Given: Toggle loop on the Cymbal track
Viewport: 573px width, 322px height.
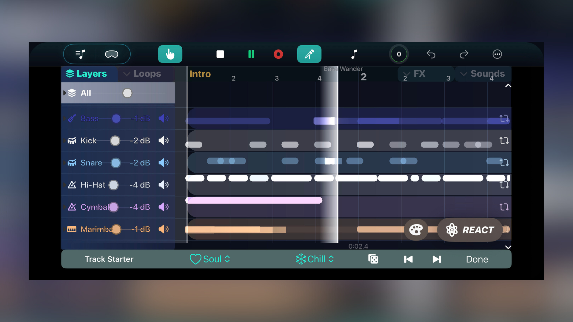Looking at the screenshot, I should pyautogui.click(x=504, y=207).
